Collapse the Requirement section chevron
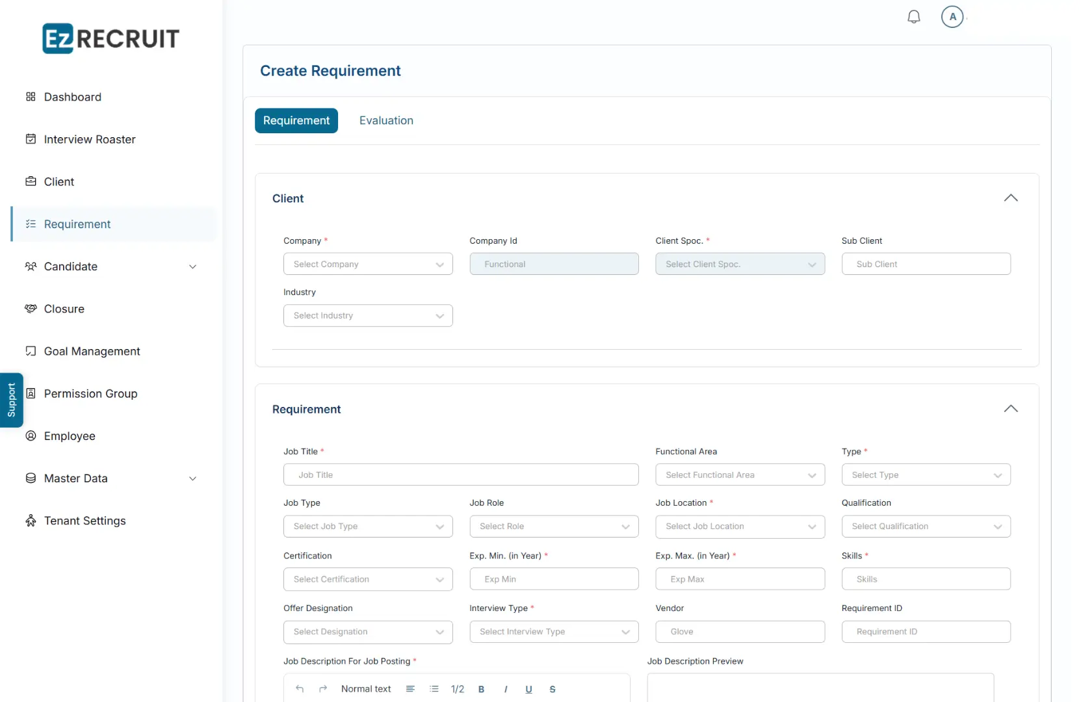This screenshot has width=1083, height=702. pyautogui.click(x=1011, y=409)
